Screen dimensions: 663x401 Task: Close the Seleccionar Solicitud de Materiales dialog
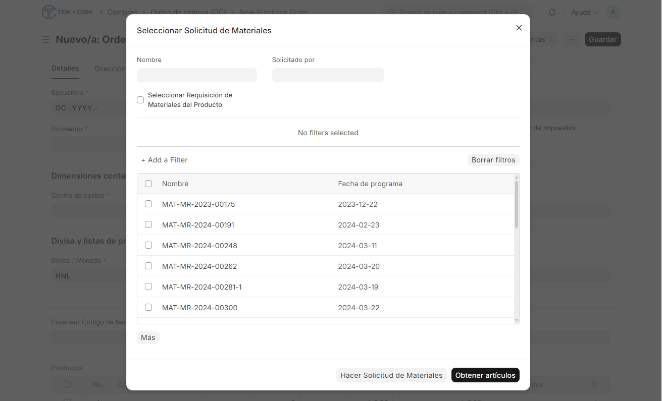coord(519,28)
